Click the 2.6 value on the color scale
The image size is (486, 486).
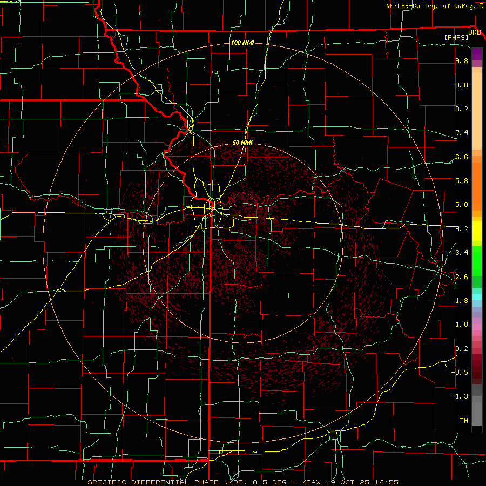click(462, 277)
